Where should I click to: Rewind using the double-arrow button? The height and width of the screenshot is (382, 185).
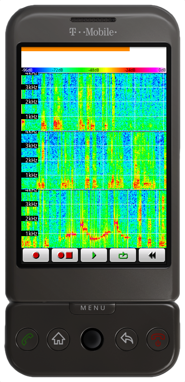[152, 255]
